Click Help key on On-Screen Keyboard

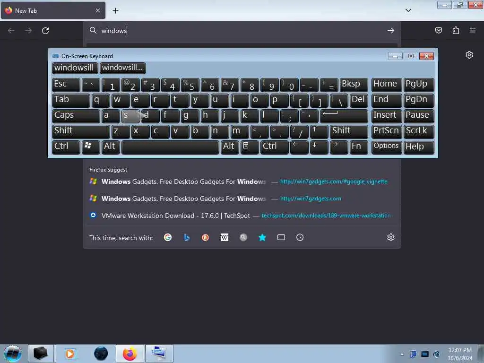[x=419, y=147]
